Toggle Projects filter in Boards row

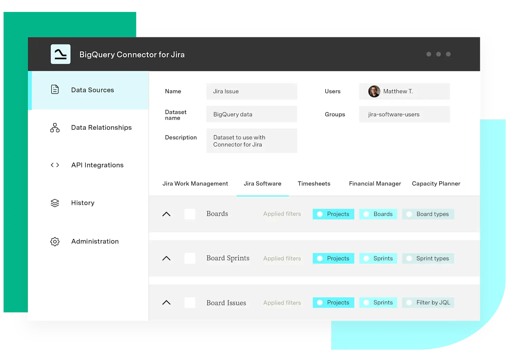333,214
